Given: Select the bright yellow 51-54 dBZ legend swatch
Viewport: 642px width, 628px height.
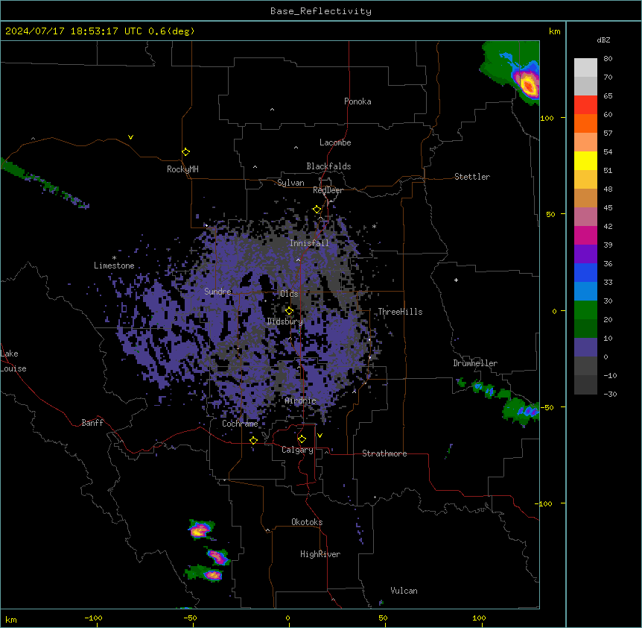Looking at the screenshot, I should (x=585, y=160).
